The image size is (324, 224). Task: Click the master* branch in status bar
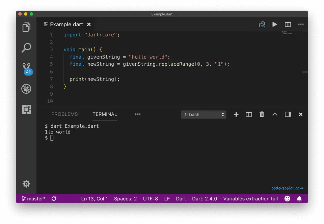point(33,199)
